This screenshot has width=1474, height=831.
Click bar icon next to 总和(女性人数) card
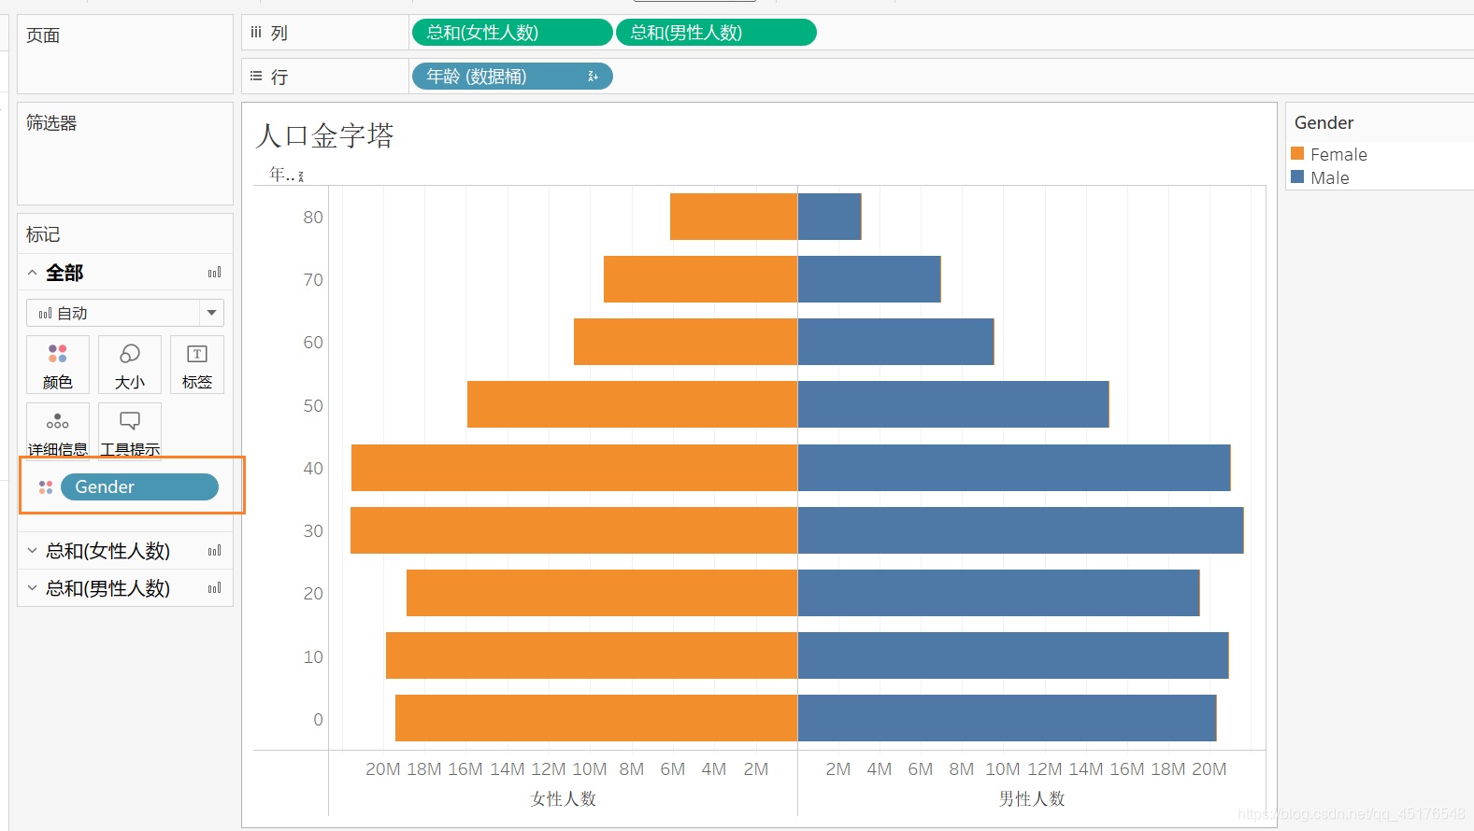coord(214,551)
